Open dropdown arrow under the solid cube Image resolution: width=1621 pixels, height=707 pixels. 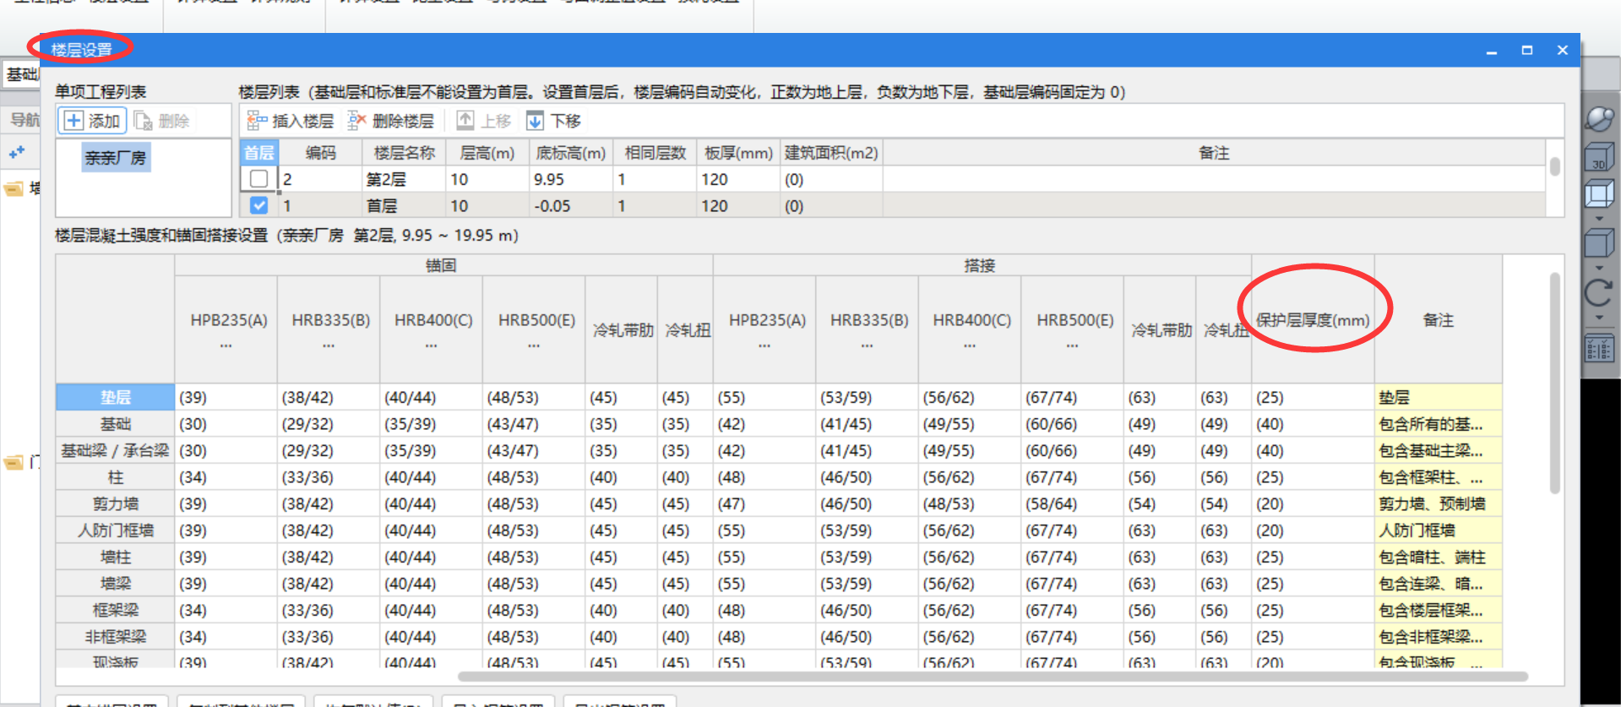pyautogui.click(x=1599, y=269)
